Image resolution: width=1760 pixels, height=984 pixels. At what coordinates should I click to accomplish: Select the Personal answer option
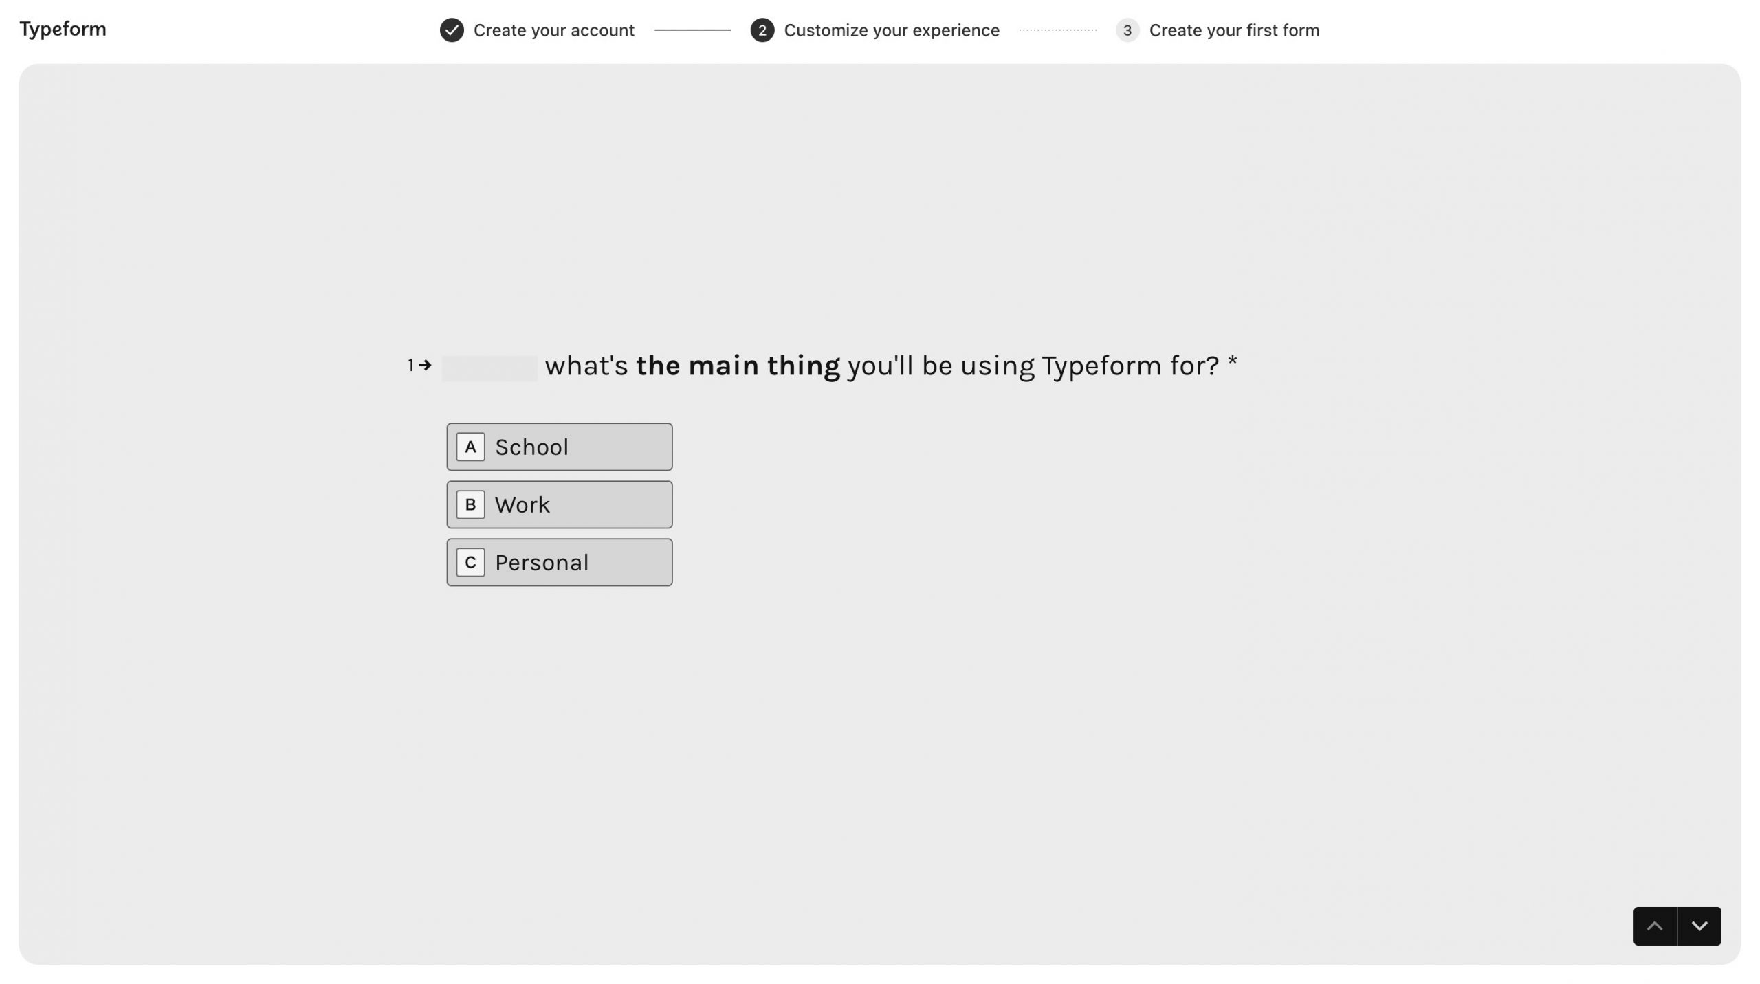tap(560, 562)
